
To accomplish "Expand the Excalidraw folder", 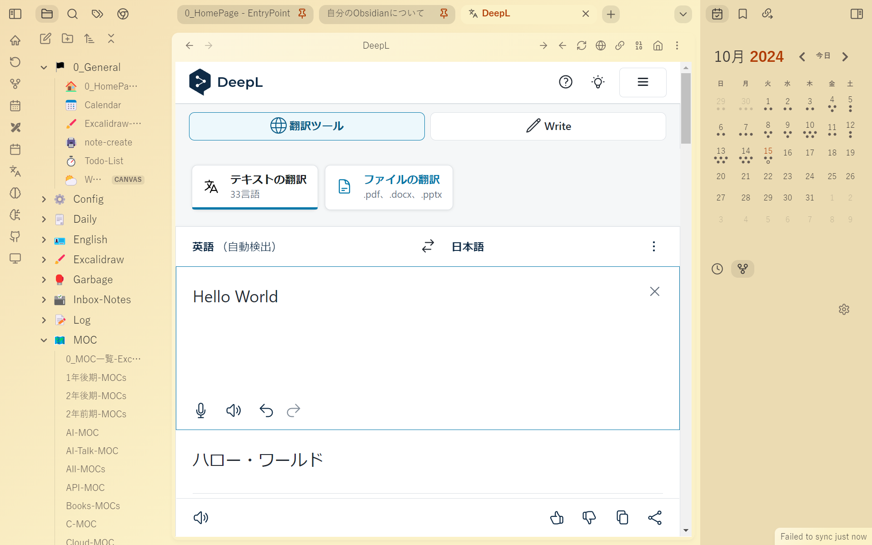I will click(x=44, y=260).
